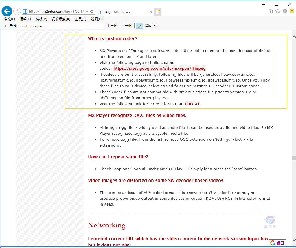Open the 工具(T) menu
This screenshot has height=248, width=296.
[81, 19]
